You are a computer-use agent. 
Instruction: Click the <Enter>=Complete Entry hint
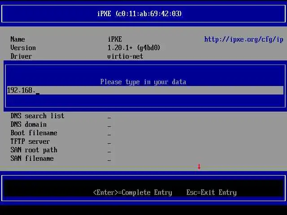tap(133, 193)
